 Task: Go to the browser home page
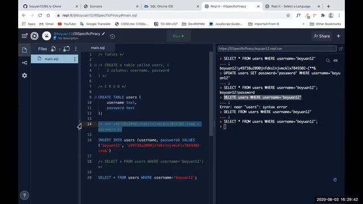click(48, 15)
